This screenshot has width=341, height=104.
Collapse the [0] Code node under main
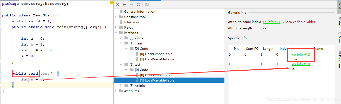pyautogui.click(x=126, y=48)
